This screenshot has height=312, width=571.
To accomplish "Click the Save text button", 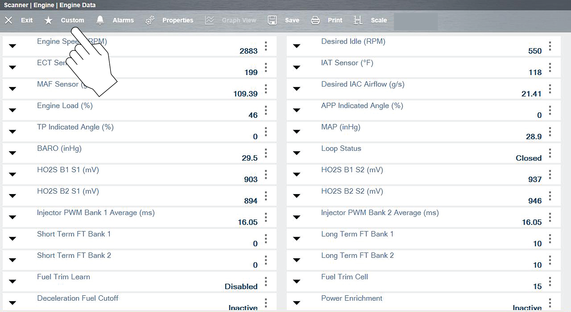I will click(292, 20).
